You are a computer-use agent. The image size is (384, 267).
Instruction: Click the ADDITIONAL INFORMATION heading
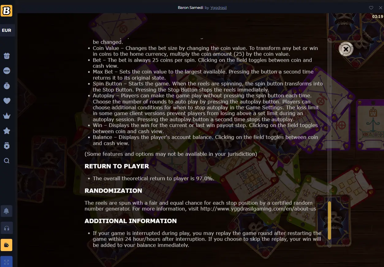click(131, 221)
